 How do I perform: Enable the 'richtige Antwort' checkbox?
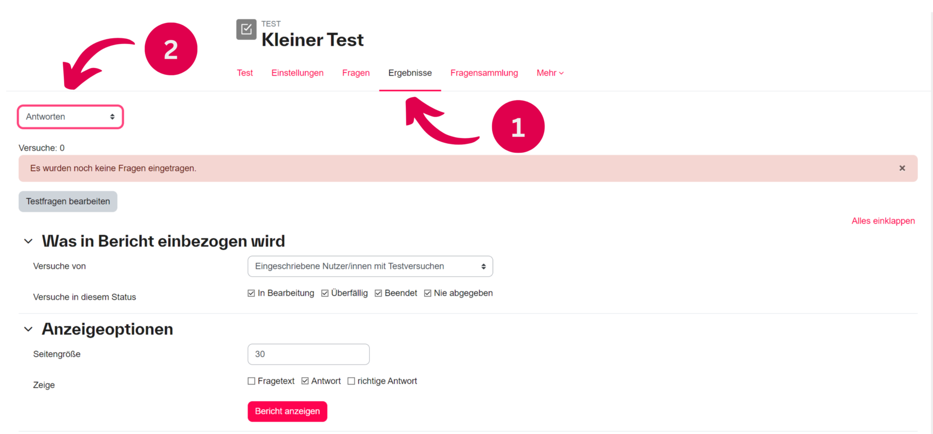351,381
